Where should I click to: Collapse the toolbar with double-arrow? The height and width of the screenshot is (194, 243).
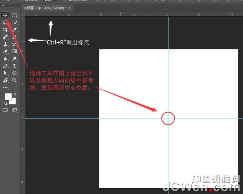click(x=3, y=5)
